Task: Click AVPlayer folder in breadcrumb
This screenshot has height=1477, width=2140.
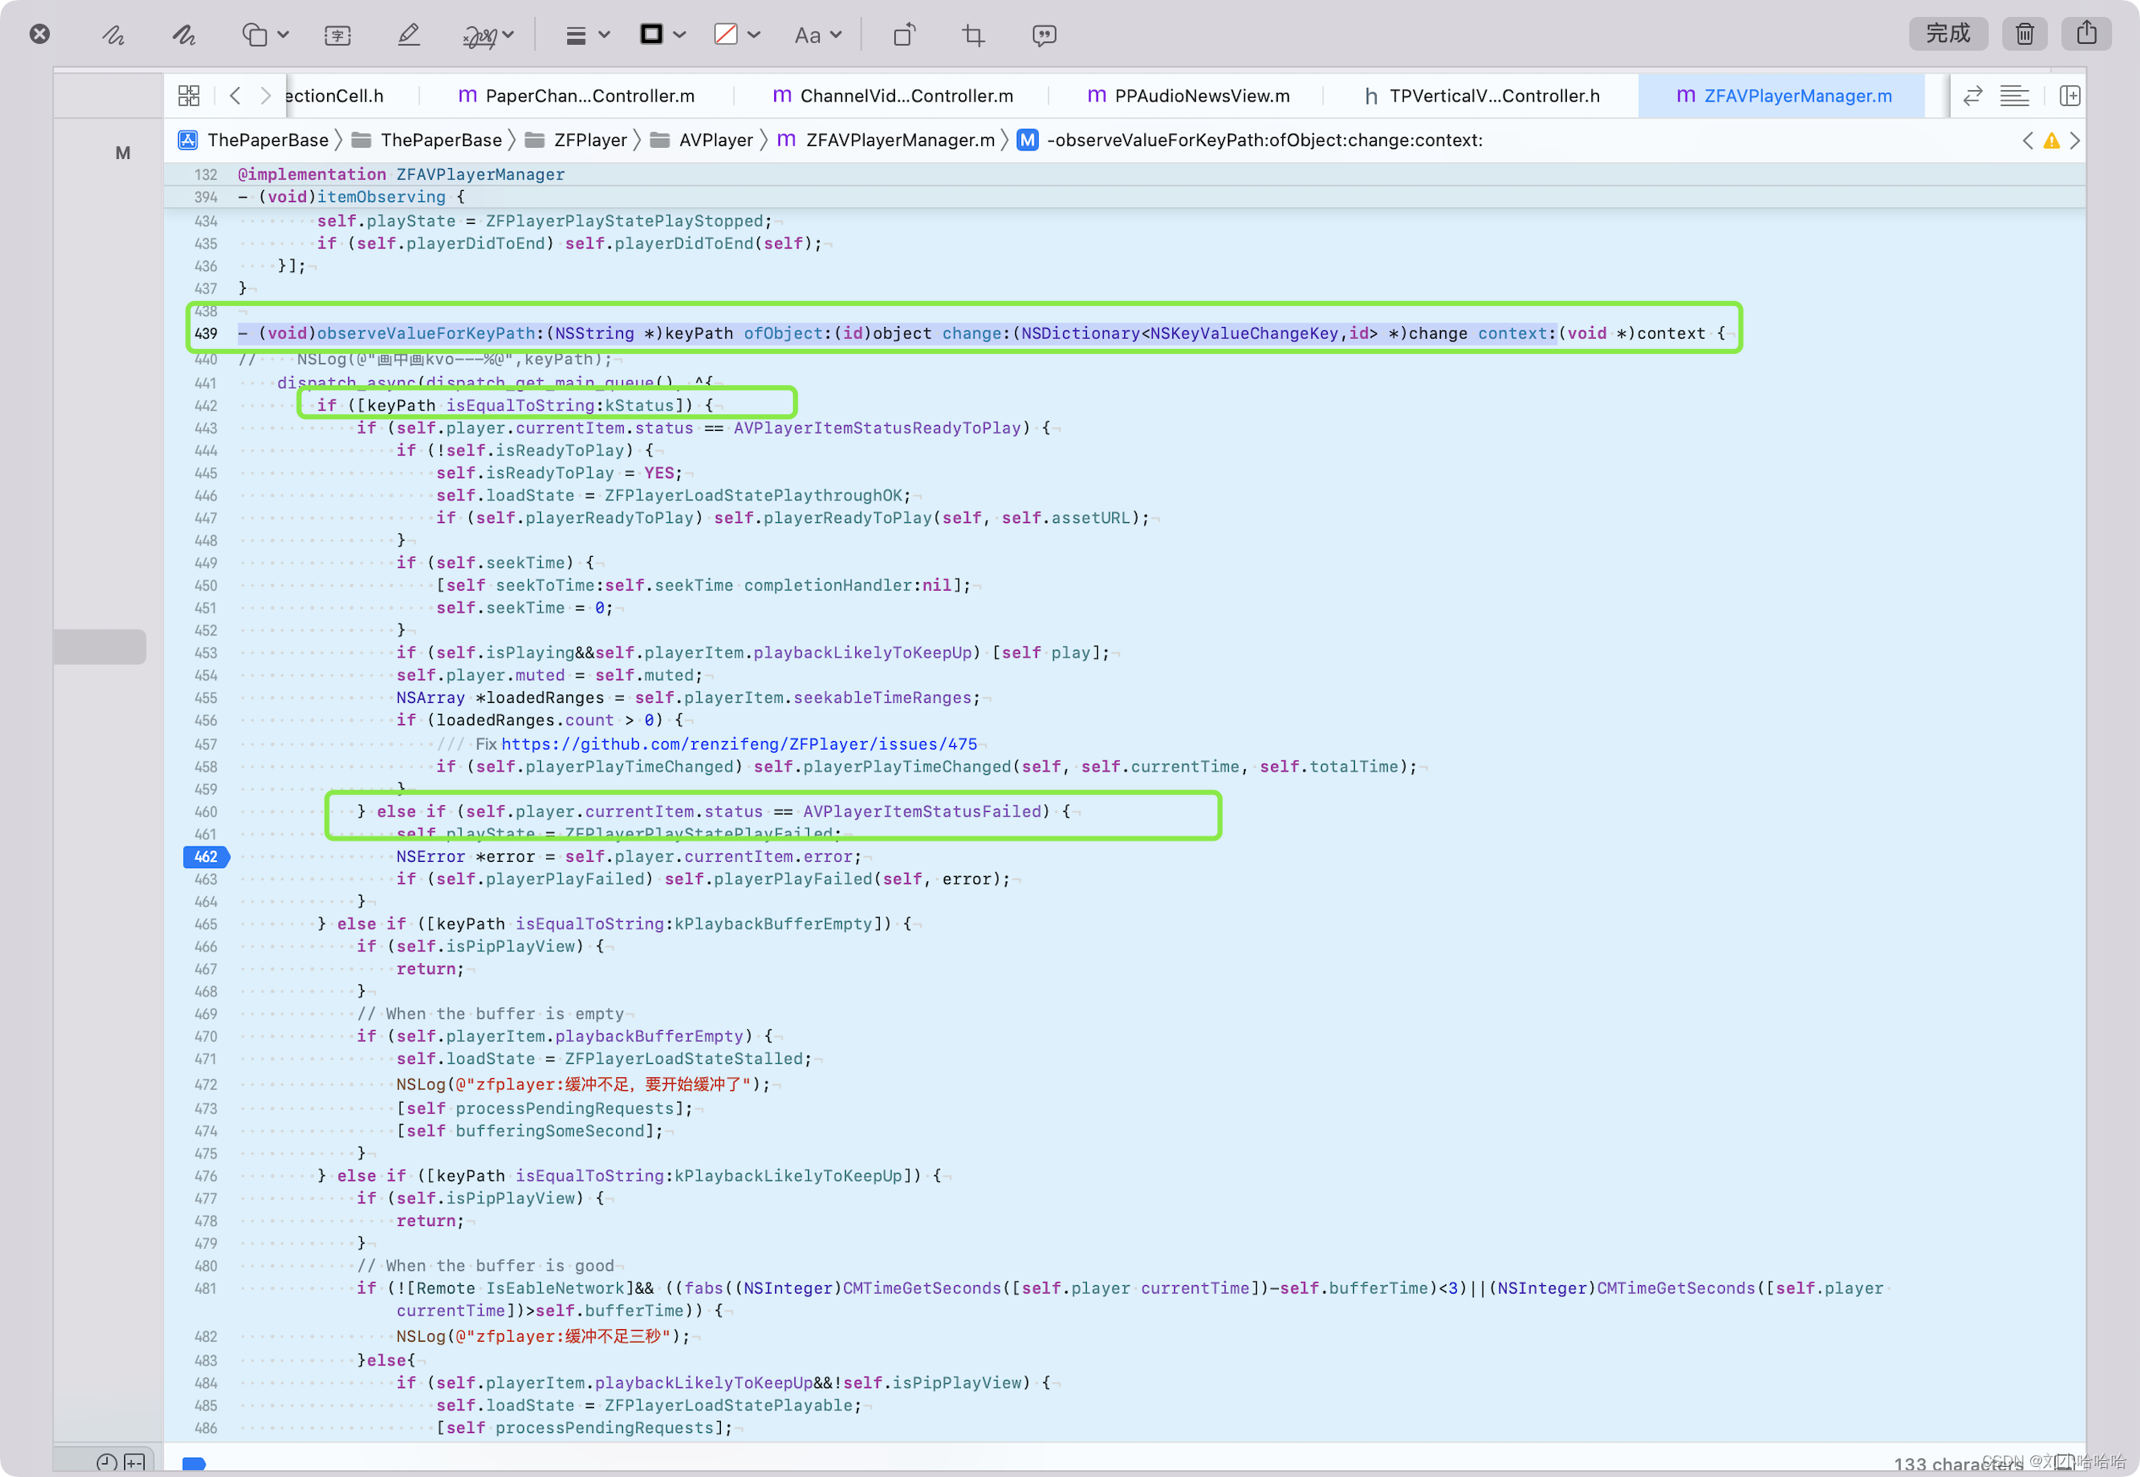Action: coord(701,139)
